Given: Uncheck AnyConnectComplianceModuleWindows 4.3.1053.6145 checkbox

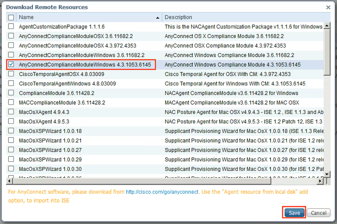Looking at the screenshot, I should point(11,65).
